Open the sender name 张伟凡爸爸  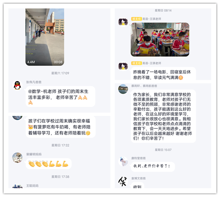[x=34, y=82]
